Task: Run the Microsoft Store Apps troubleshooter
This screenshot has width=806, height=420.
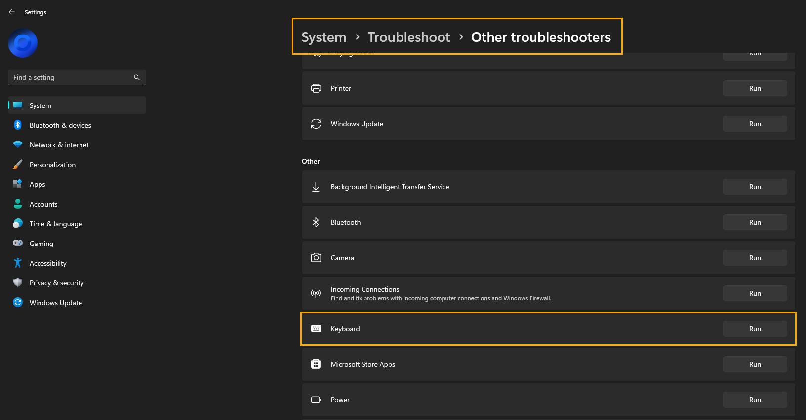Action: point(755,364)
